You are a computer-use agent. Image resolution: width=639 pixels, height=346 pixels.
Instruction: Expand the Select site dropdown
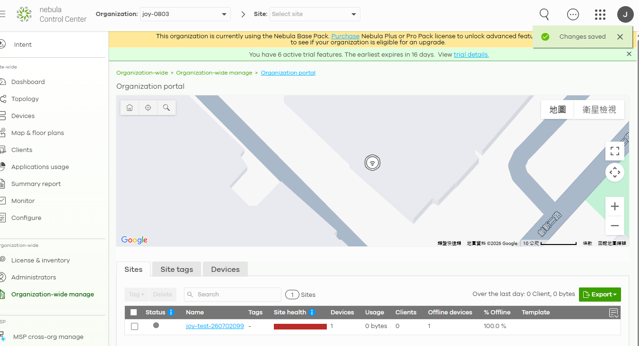(x=315, y=14)
